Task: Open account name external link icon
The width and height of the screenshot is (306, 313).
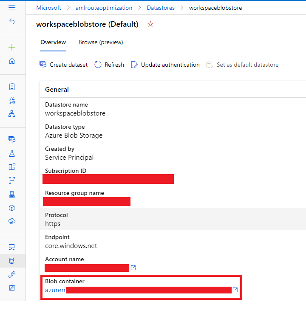Action: tap(133, 268)
